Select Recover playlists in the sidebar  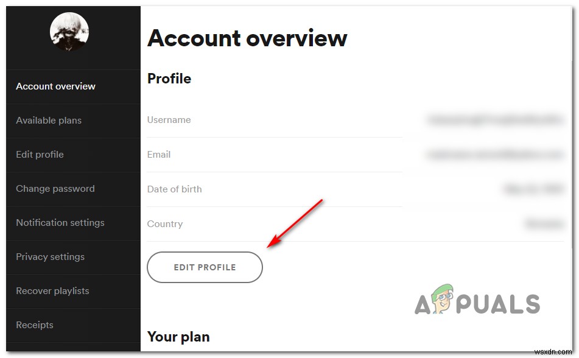[52, 291]
